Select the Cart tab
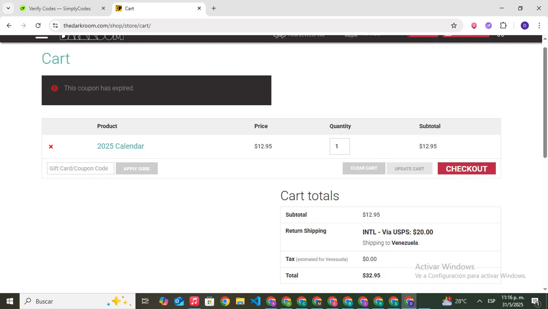 tap(159, 8)
